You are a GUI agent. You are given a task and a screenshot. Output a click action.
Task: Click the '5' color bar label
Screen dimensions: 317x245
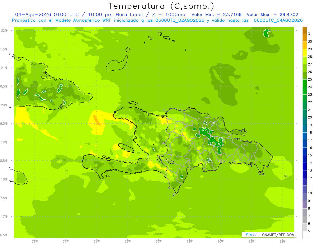point(309,231)
